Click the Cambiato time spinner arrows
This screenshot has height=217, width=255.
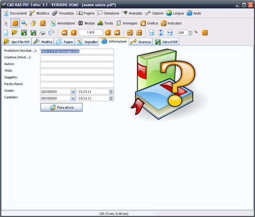[x=111, y=98]
